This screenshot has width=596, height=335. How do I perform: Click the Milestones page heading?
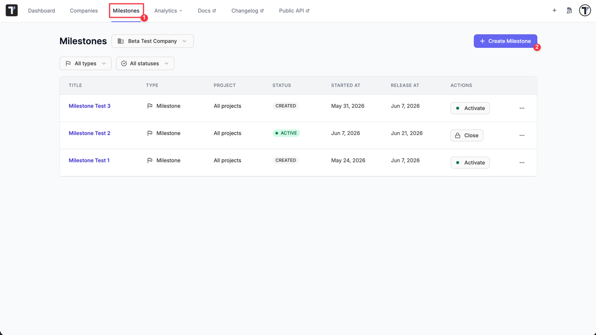(83, 41)
